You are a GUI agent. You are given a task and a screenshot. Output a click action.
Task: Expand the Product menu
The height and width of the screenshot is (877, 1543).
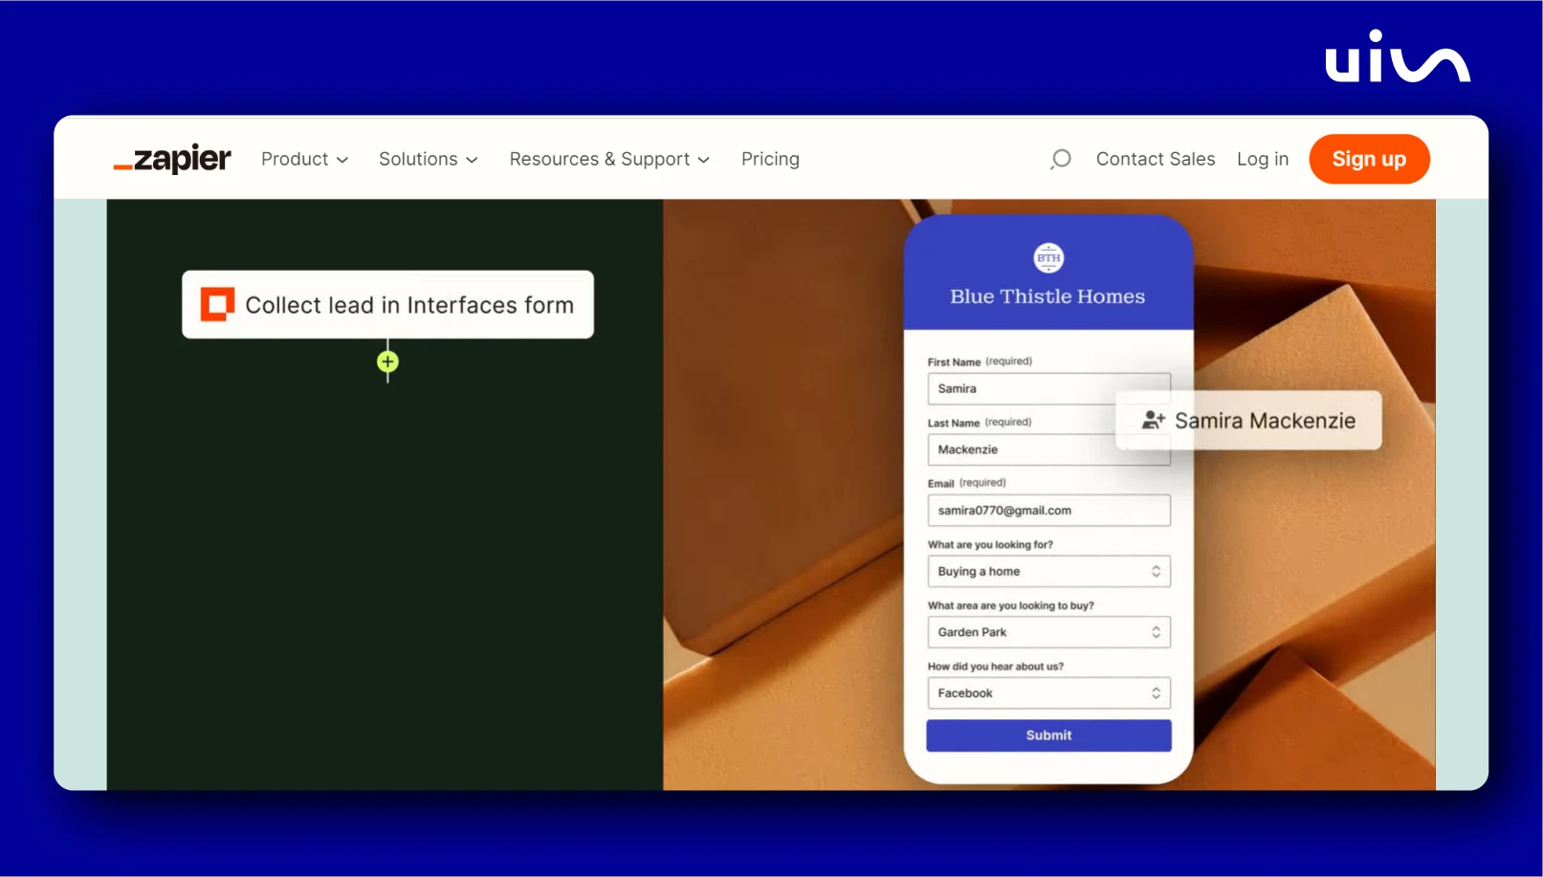[304, 159]
